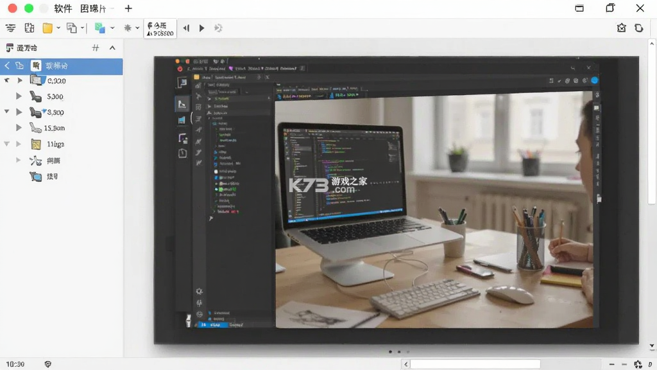
Task: Click the gray gear icon in toolbar
Action: [128, 28]
